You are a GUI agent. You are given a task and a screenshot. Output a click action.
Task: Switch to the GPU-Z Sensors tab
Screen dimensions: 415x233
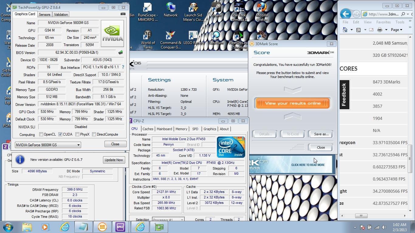pyautogui.click(x=44, y=15)
